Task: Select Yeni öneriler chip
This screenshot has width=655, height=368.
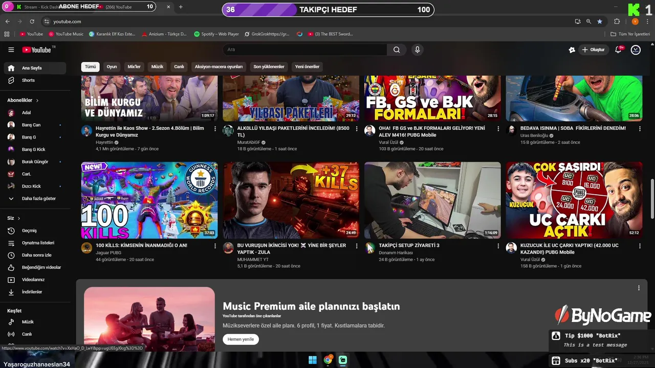Action: 307,66
